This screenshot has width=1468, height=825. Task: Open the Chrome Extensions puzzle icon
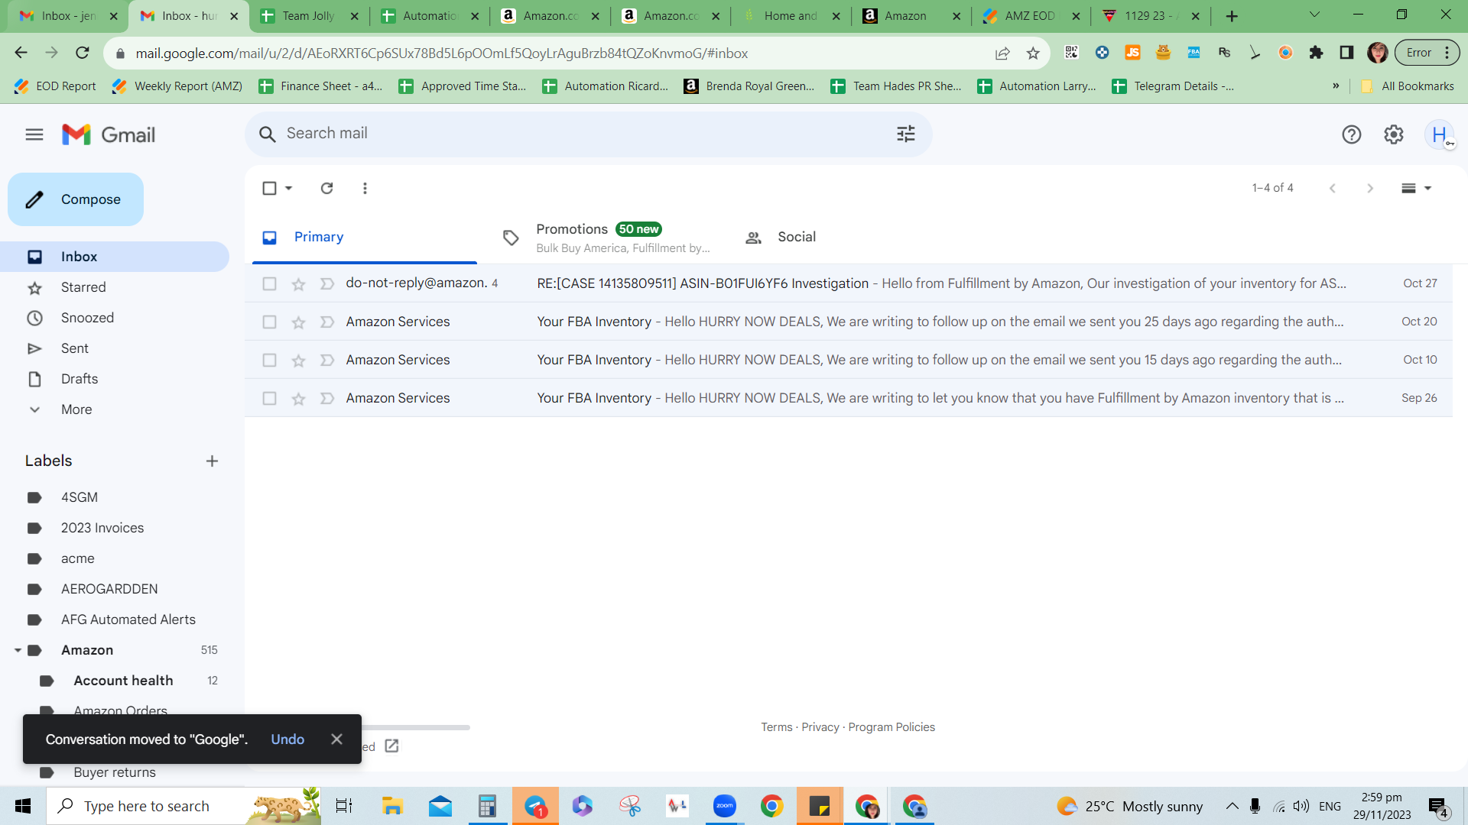click(1316, 53)
